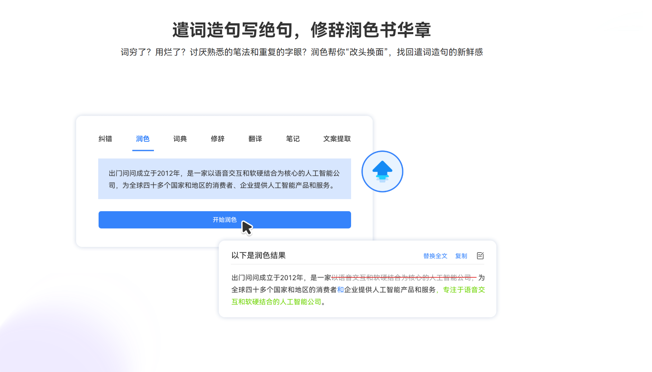Image resolution: width=652 pixels, height=372 pixels.
Task: Click the edit note icon beside 复制
Action: 480,256
